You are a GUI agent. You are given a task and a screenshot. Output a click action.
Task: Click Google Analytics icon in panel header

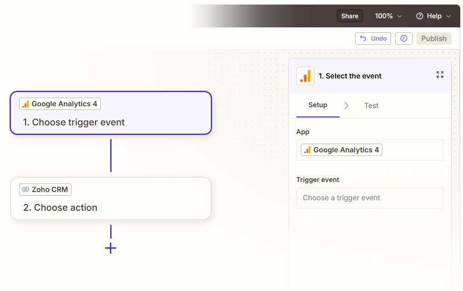coord(305,76)
